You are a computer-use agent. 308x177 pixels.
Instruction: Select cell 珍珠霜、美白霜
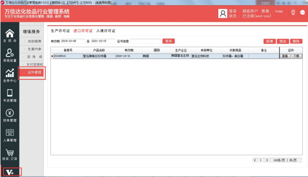tap(235, 56)
